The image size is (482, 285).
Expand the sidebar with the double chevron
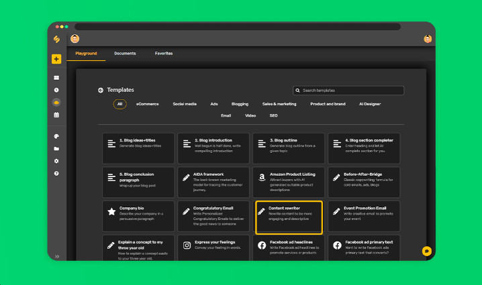click(56, 255)
